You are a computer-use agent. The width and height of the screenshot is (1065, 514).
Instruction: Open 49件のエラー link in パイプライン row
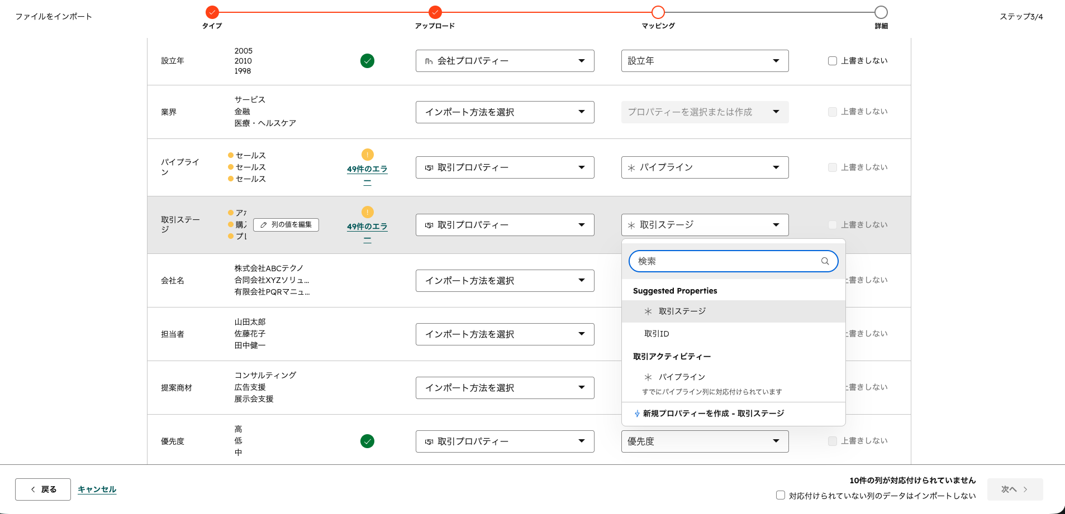[367, 175]
